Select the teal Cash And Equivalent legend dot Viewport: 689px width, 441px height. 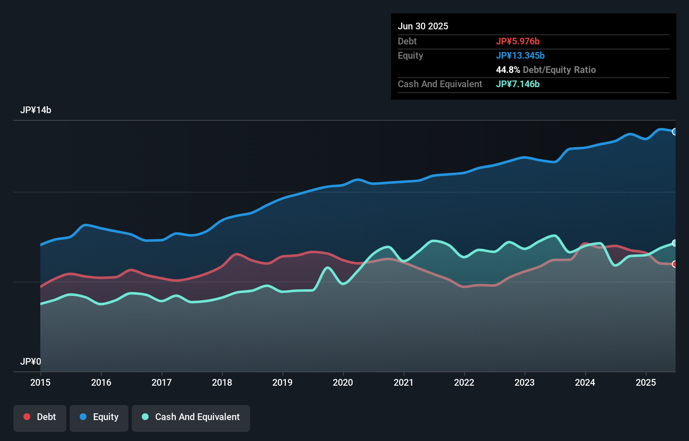coord(144,417)
